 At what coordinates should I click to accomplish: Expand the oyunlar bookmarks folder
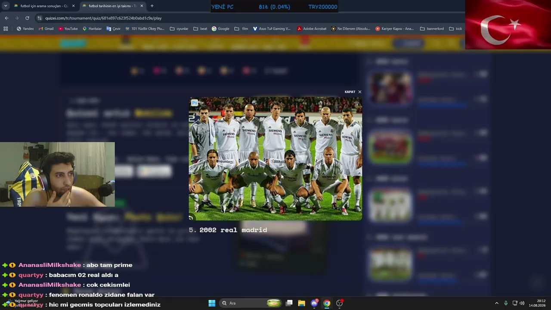179,29
